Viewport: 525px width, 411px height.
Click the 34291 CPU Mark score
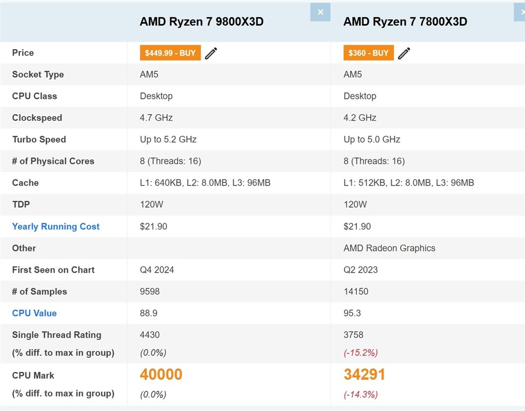coord(364,375)
